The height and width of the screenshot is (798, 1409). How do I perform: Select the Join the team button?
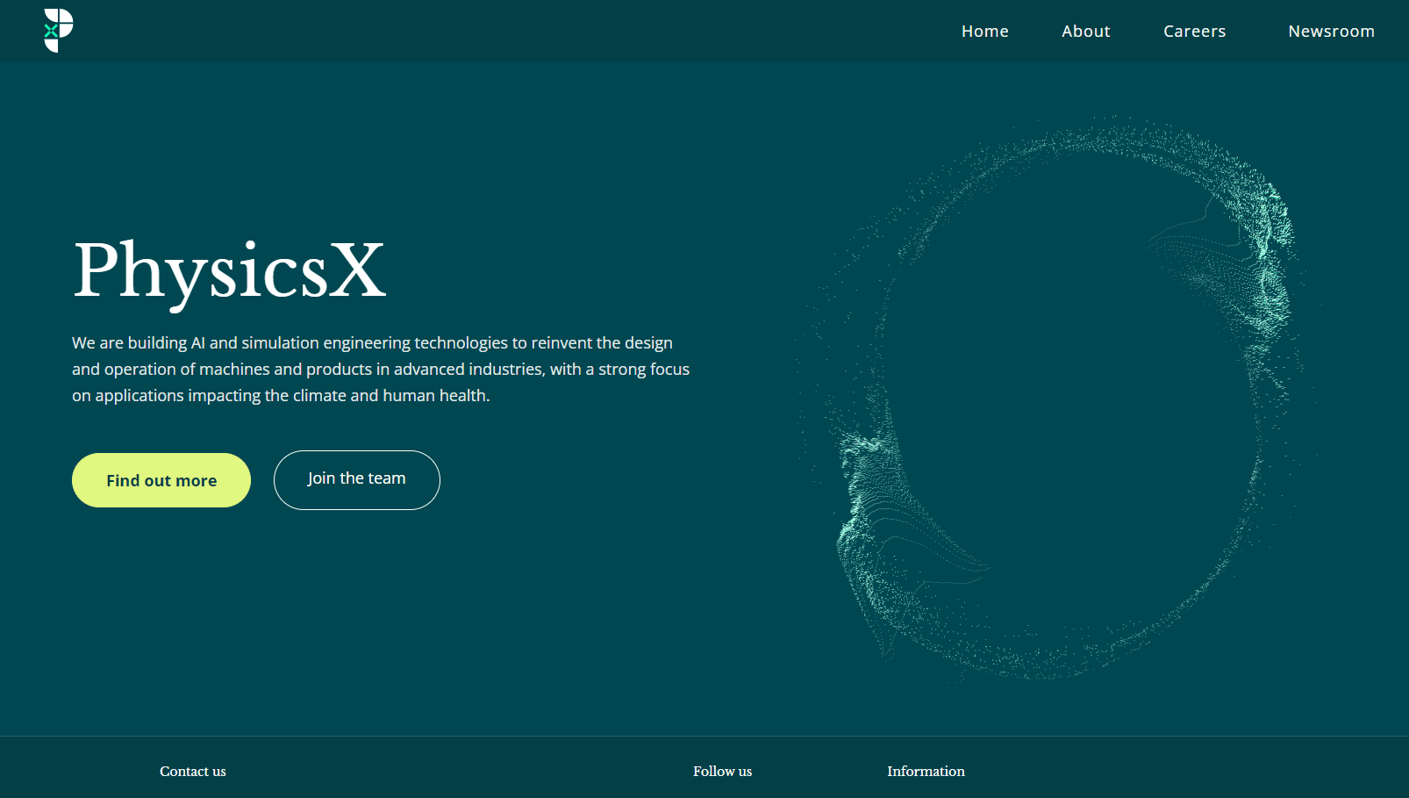(357, 480)
